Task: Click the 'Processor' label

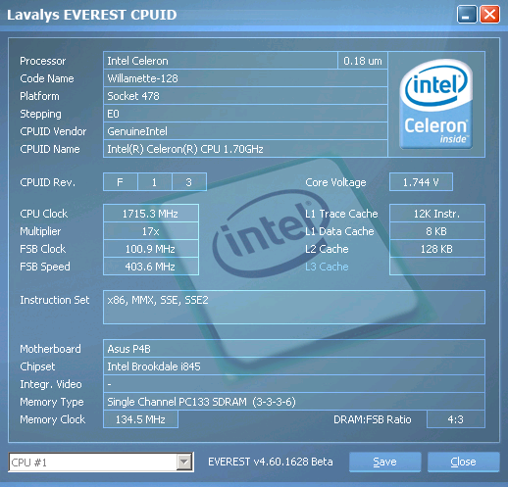Action: (x=43, y=61)
